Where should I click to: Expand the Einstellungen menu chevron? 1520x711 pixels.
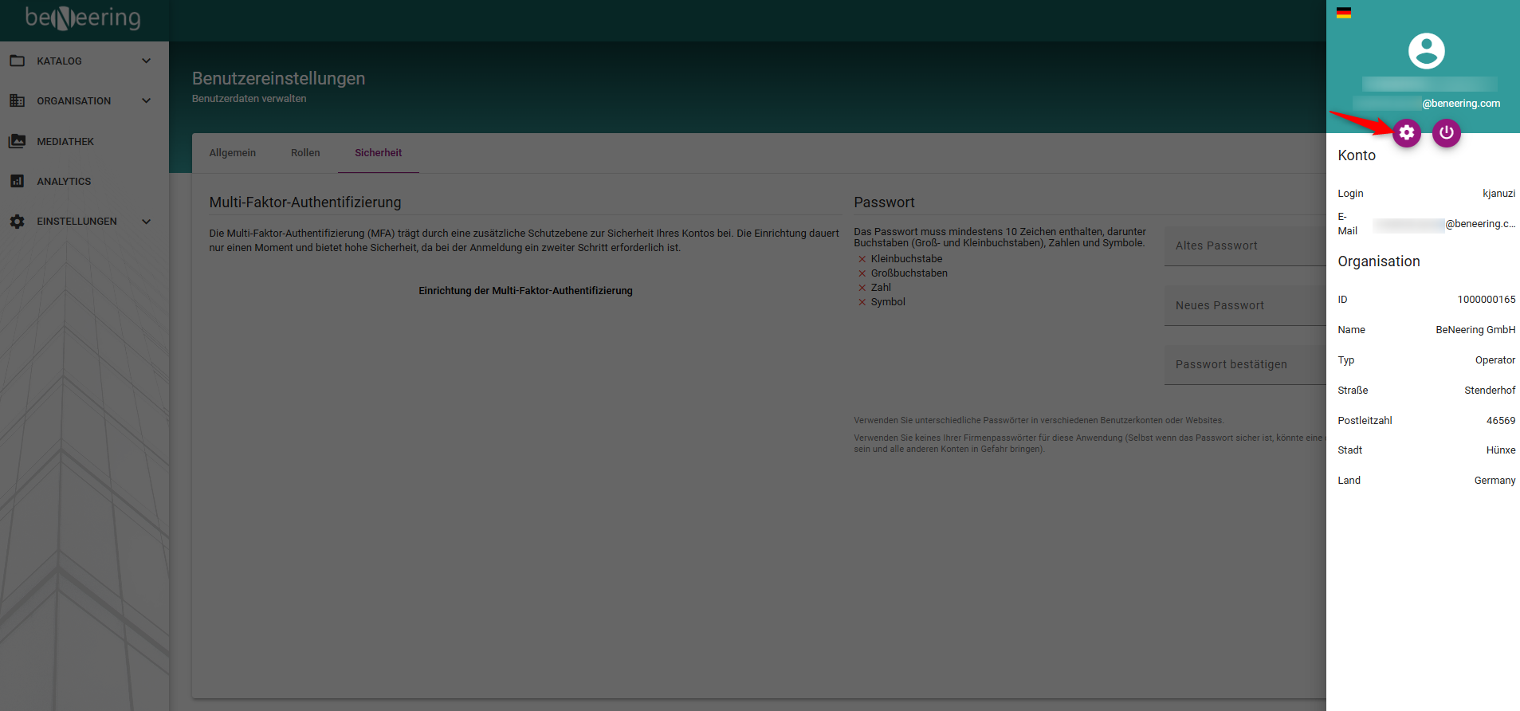point(146,222)
